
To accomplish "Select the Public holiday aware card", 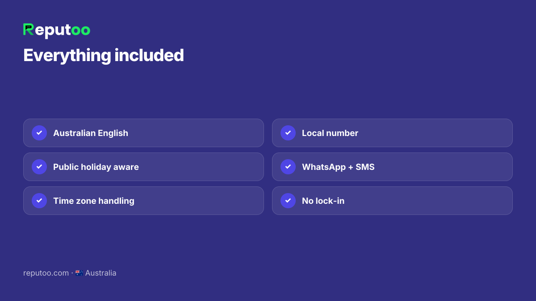I will pos(143,167).
